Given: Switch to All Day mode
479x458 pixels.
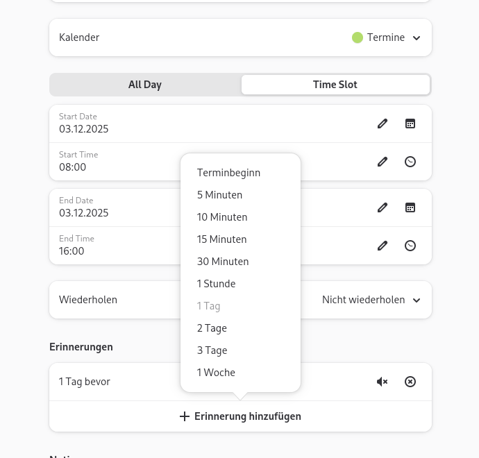Looking at the screenshot, I should [x=145, y=85].
